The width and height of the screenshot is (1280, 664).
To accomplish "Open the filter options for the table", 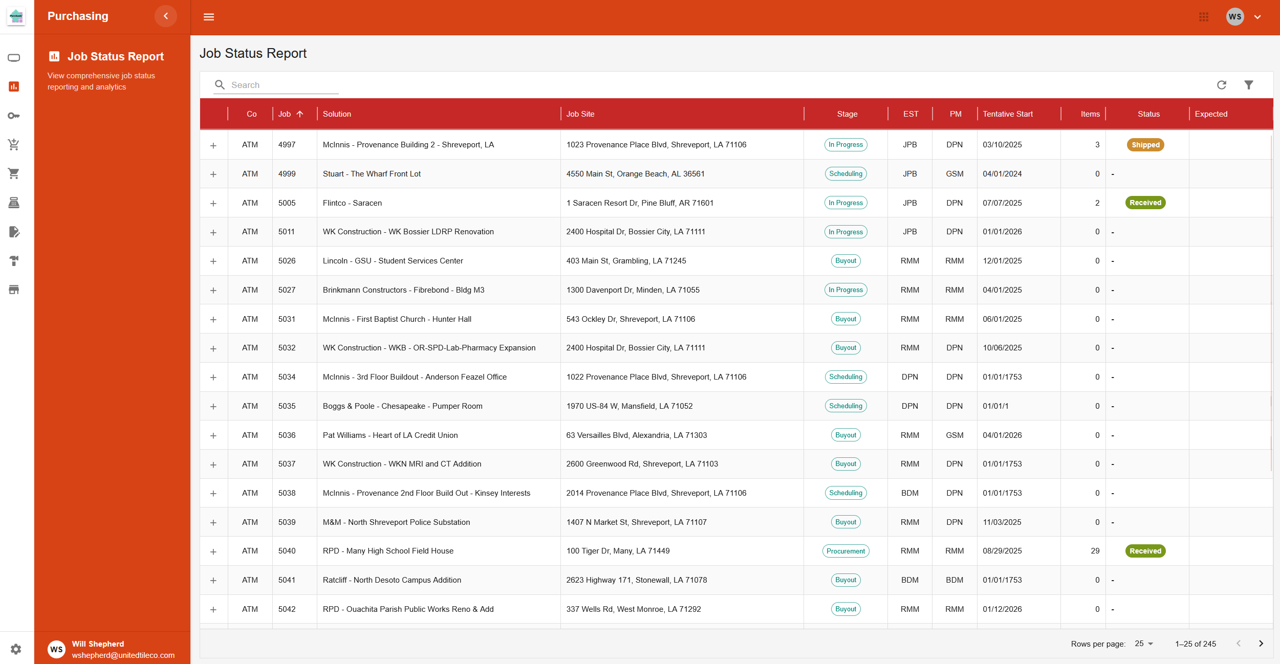I will pyautogui.click(x=1249, y=84).
